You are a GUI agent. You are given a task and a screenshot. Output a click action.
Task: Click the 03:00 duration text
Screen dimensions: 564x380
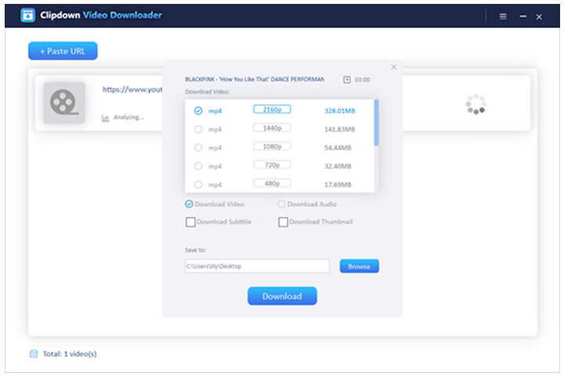point(362,80)
